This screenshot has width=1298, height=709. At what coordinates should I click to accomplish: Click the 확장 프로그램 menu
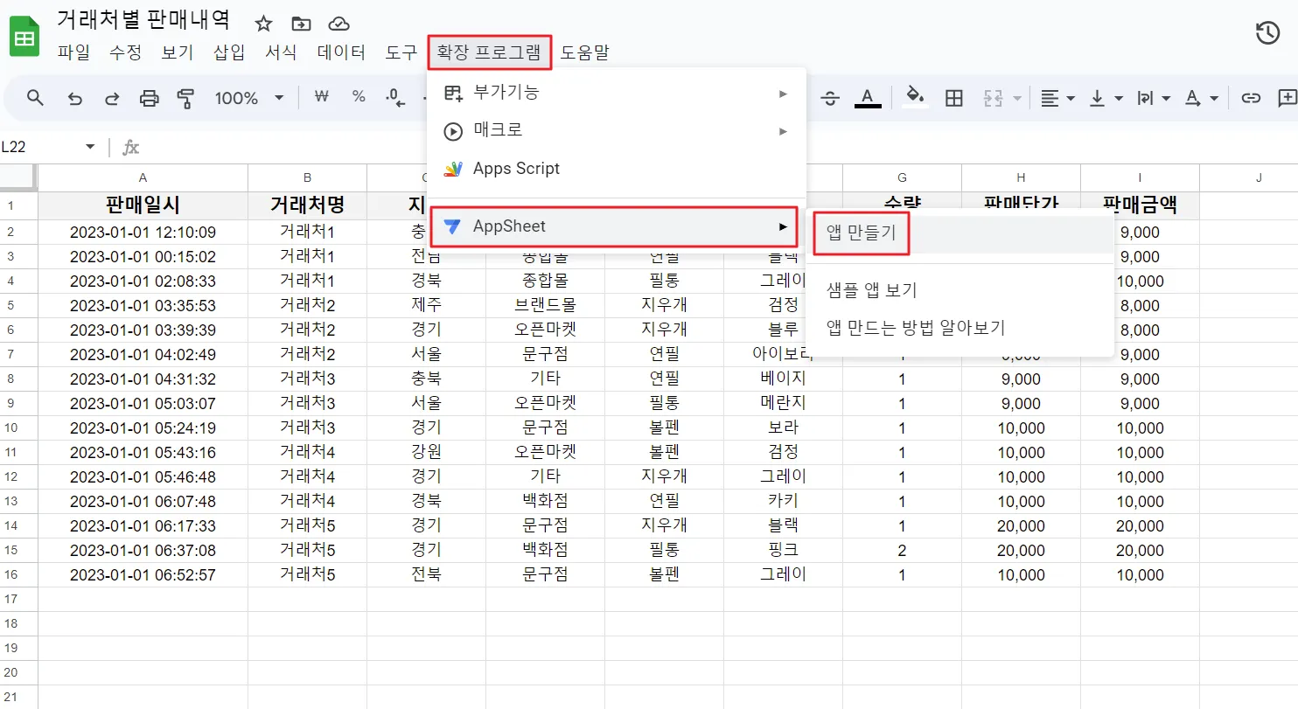490,52
